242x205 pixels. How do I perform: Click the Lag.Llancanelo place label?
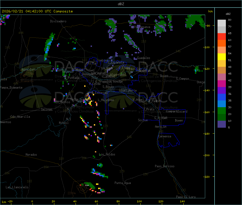point(17,187)
